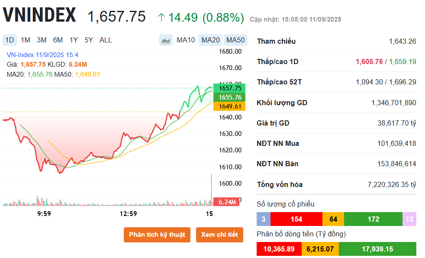Click the NĐT NN Mua value 101,639,418
This screenshot has width=425, height=258.
click(397, 143)
